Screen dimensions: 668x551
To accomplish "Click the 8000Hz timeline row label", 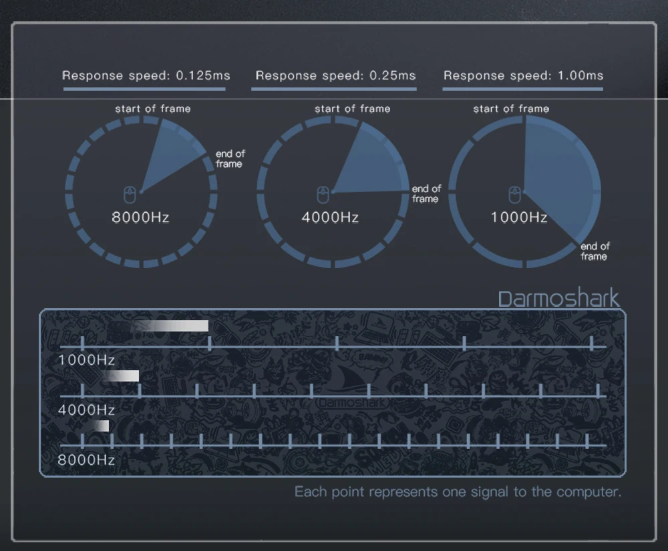I will pos(86,460).
